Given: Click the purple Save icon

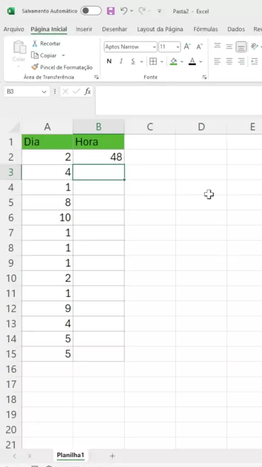Looking at the screenshot, I should 111,11.
